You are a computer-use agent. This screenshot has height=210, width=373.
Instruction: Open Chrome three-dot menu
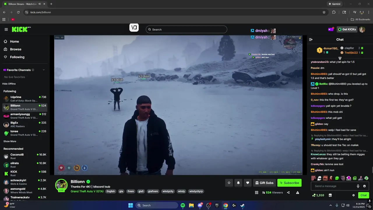pyautogui.click(x=369, y=12)
